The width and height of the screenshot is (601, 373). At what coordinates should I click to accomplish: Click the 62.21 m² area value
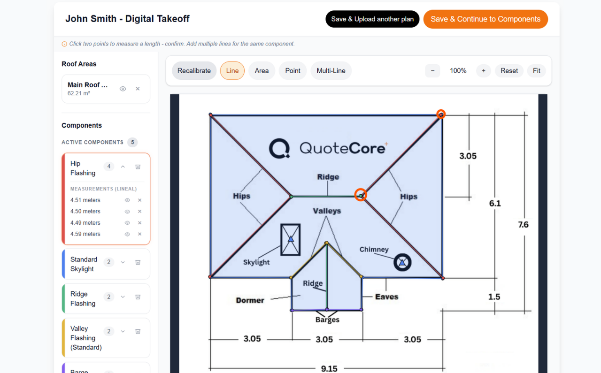(x=79, y=93)
